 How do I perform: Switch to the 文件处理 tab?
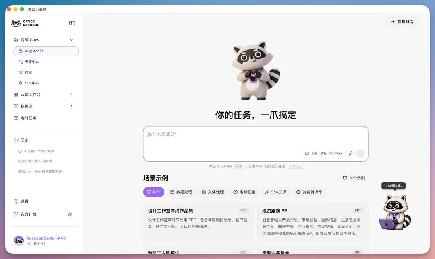(x=213, y=192)
